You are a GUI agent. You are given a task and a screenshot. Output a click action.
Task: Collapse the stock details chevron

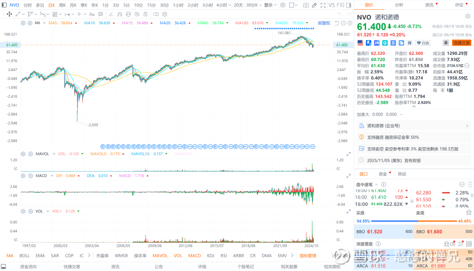(x=414, y=107)
